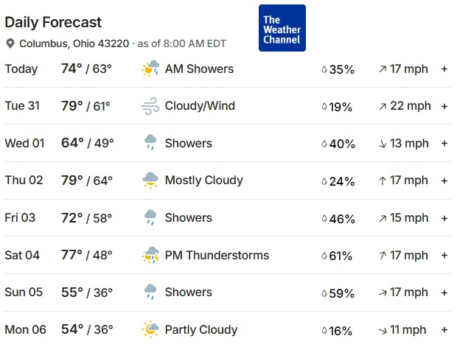Click the 22 mph wind speed value
Screen dimensions: 457x347
click(410, 106)
